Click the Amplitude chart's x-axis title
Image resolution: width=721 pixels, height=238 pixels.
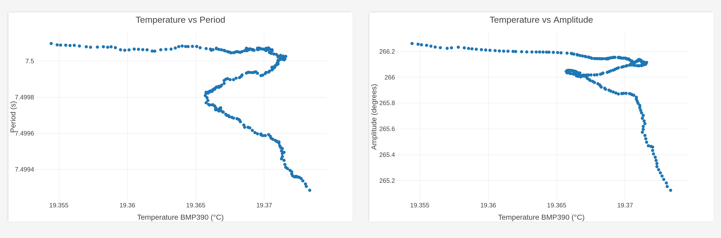(x=541, y=217)
